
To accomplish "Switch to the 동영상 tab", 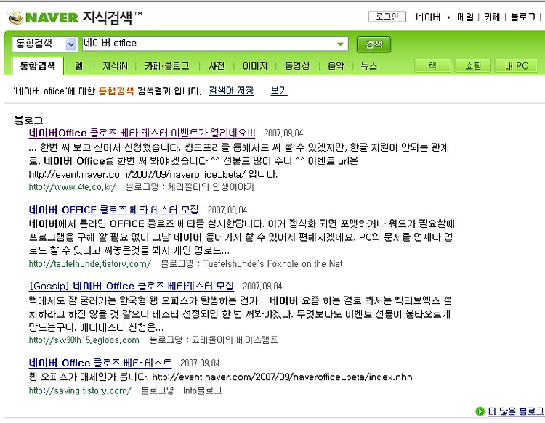I will tap(297, 66).
